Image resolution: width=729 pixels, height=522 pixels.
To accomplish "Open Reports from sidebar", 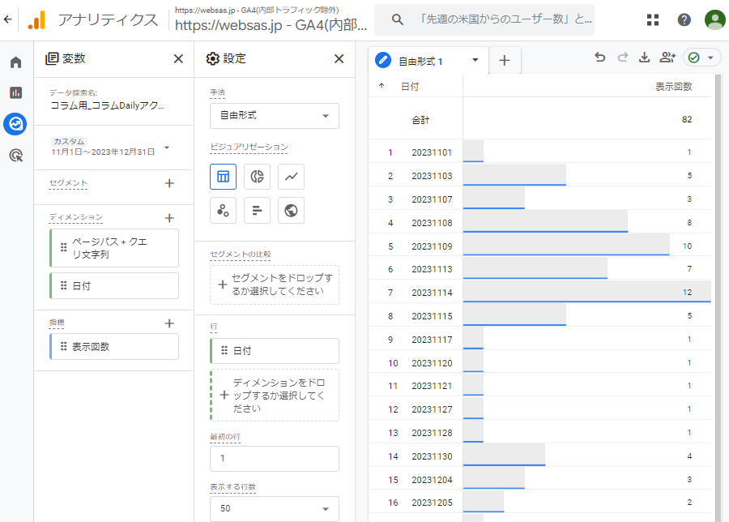I will tap(16, 92).
